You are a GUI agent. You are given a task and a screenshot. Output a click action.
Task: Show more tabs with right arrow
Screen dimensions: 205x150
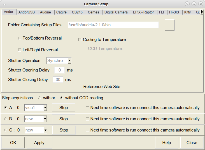[202, 12]
